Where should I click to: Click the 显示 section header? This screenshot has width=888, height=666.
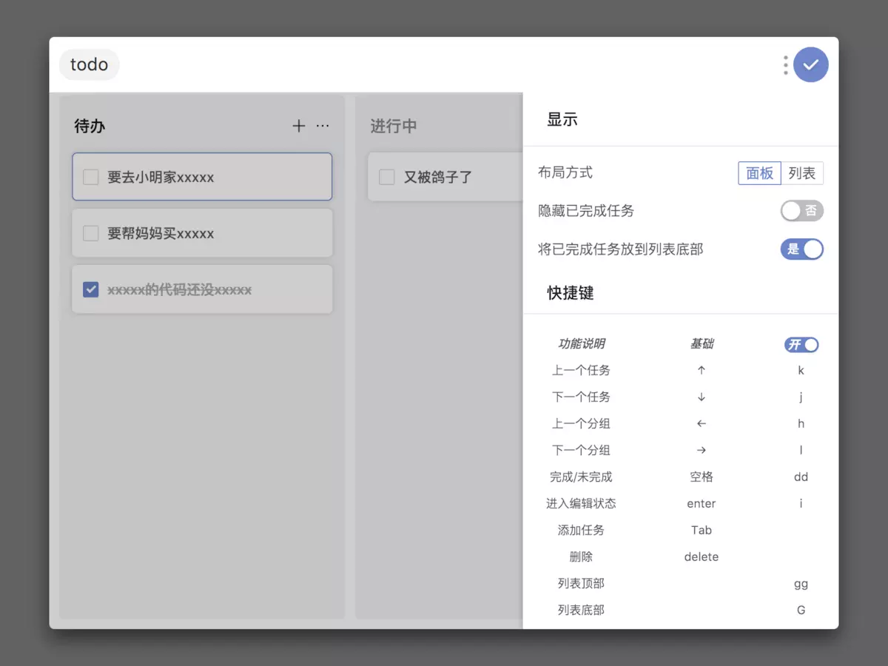coord(562,120)
